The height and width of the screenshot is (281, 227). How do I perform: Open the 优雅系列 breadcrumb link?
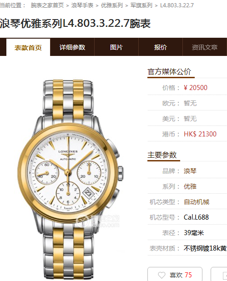112,5
